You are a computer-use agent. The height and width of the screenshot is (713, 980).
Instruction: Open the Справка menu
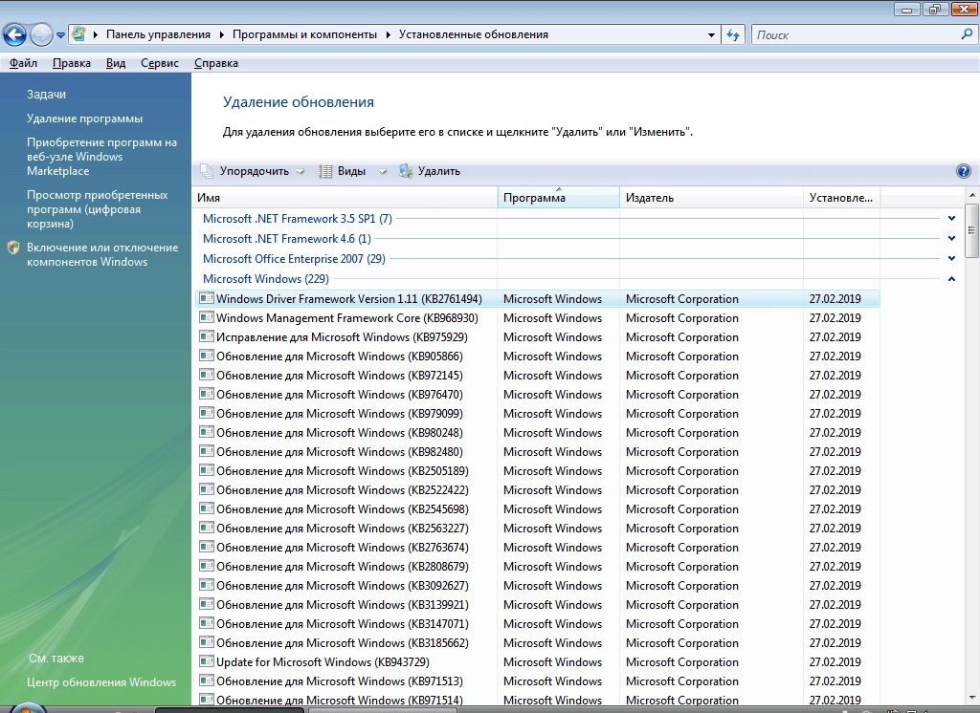click(215, 63)
